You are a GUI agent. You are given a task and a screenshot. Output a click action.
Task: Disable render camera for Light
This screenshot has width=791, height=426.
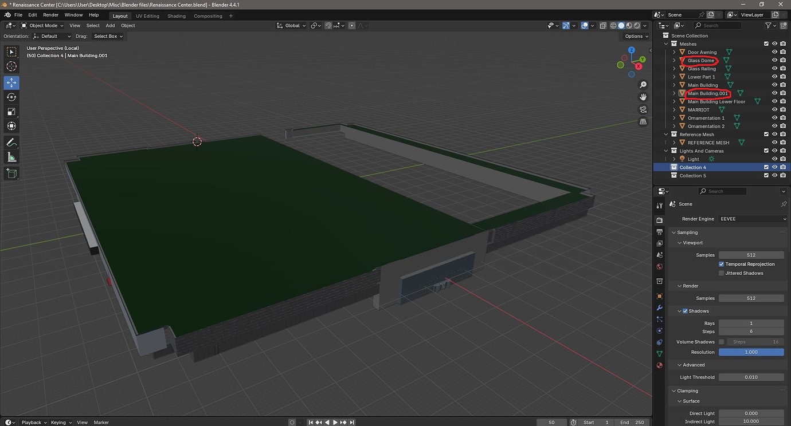coord(783,159)
